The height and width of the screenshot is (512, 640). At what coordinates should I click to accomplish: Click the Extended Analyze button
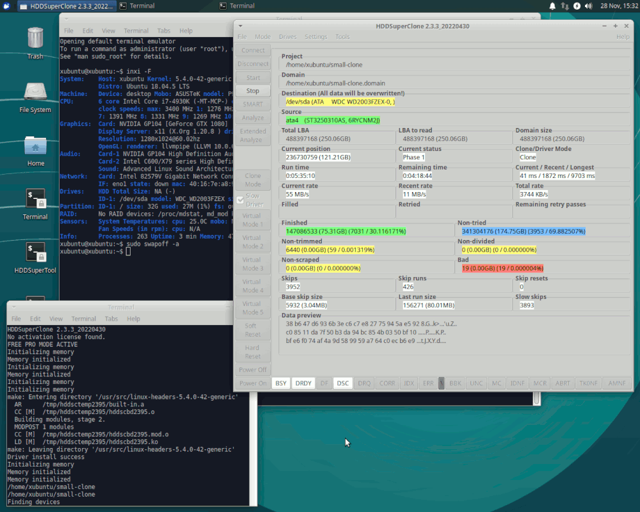253,136
